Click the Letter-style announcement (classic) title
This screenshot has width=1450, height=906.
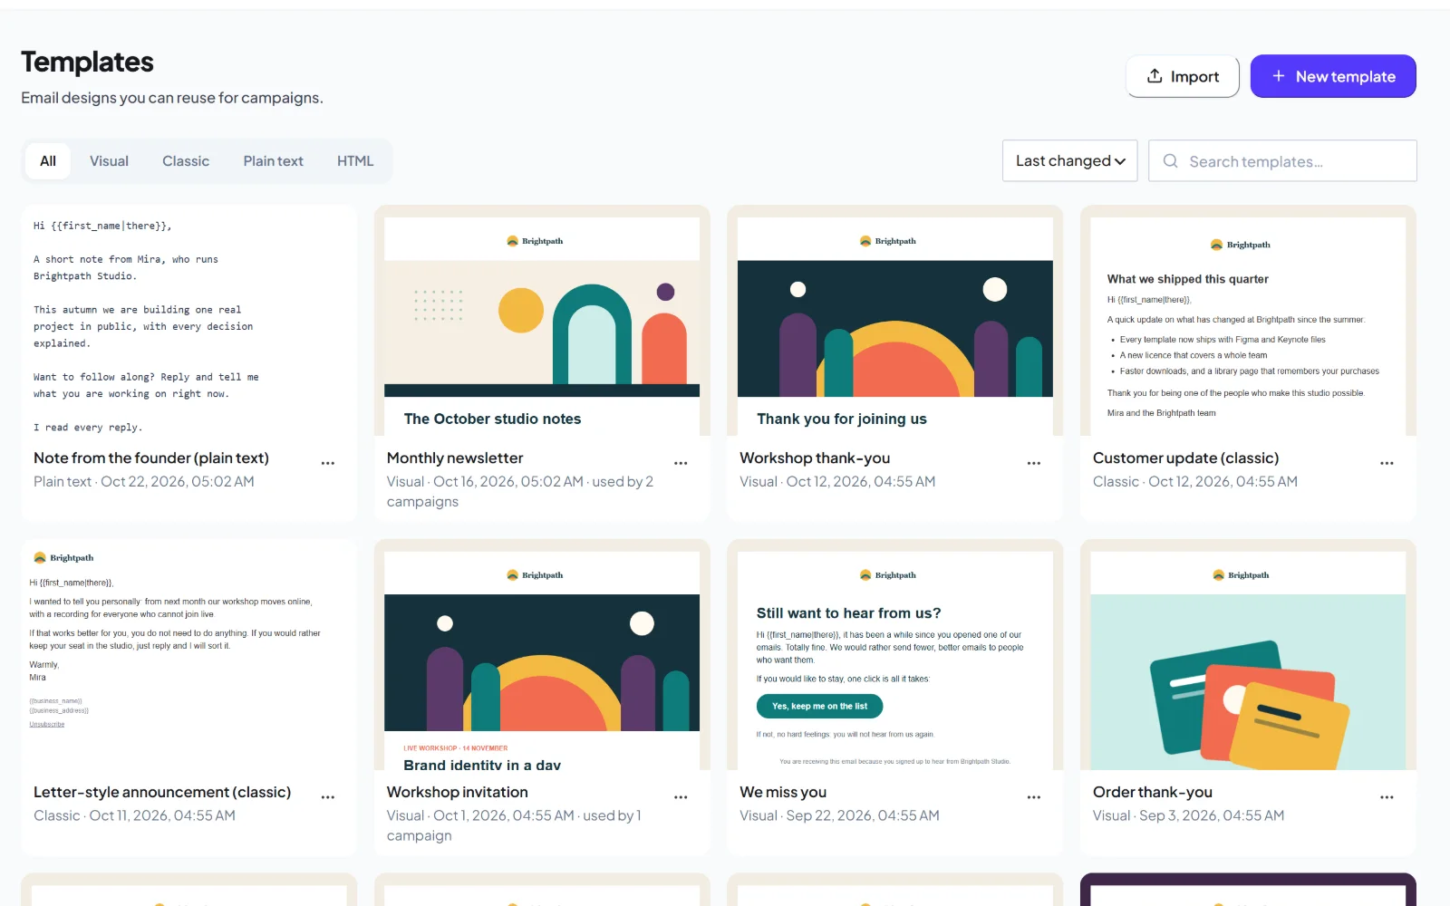[x=162, y=793]
